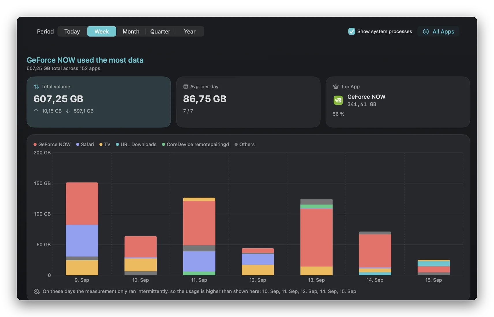Click the gray Others legend dot

(236, 144)
